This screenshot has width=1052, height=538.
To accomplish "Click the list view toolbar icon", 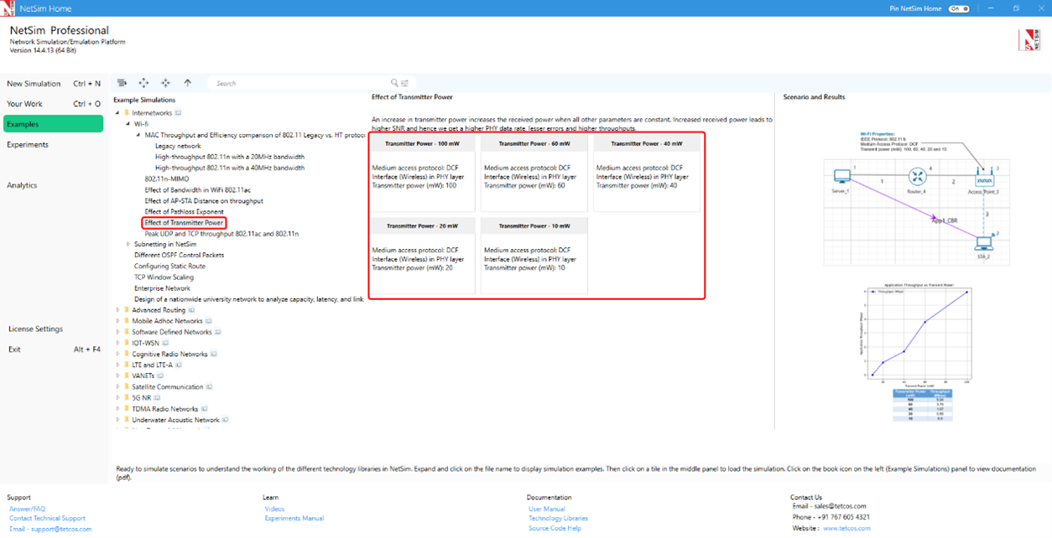I will click(x=122, y=83).
